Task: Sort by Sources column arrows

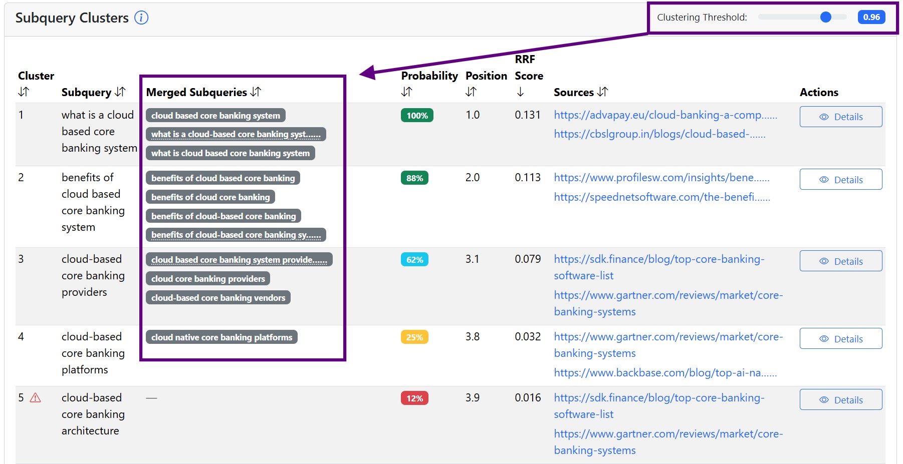Action: pos(603,92)
